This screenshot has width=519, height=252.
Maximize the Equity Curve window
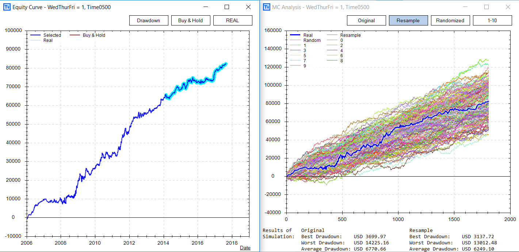227,7
